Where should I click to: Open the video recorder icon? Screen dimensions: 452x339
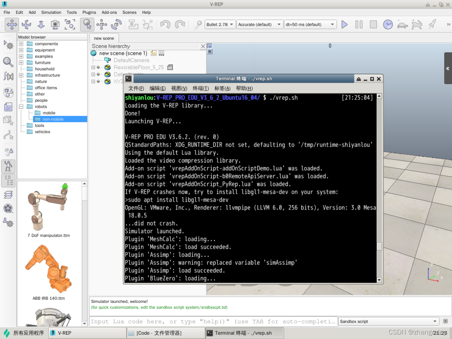pos(8,209)
